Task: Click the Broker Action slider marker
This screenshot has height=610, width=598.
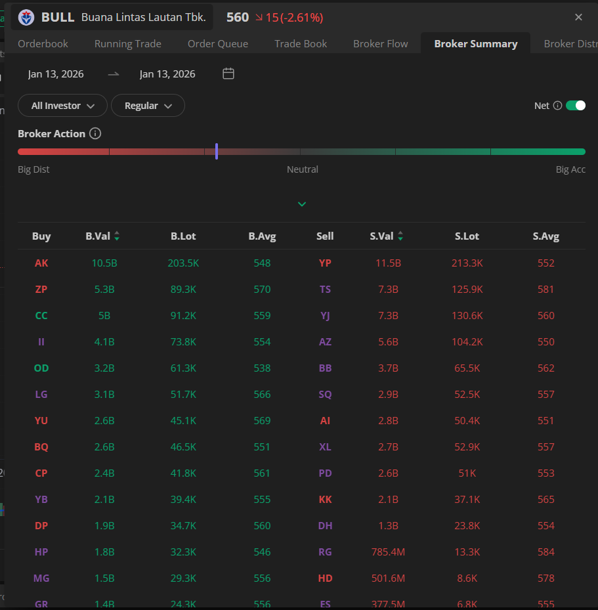Action: 216,152
